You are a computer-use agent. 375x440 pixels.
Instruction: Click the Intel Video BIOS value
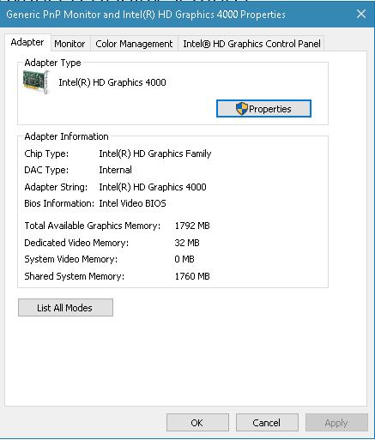click(x=132, y=203)
